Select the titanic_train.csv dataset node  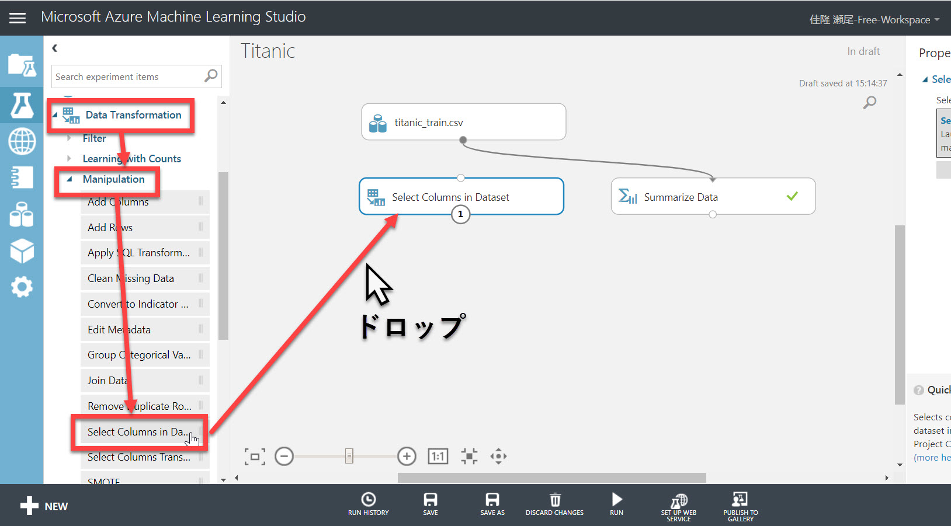click(x=463, y=122)
